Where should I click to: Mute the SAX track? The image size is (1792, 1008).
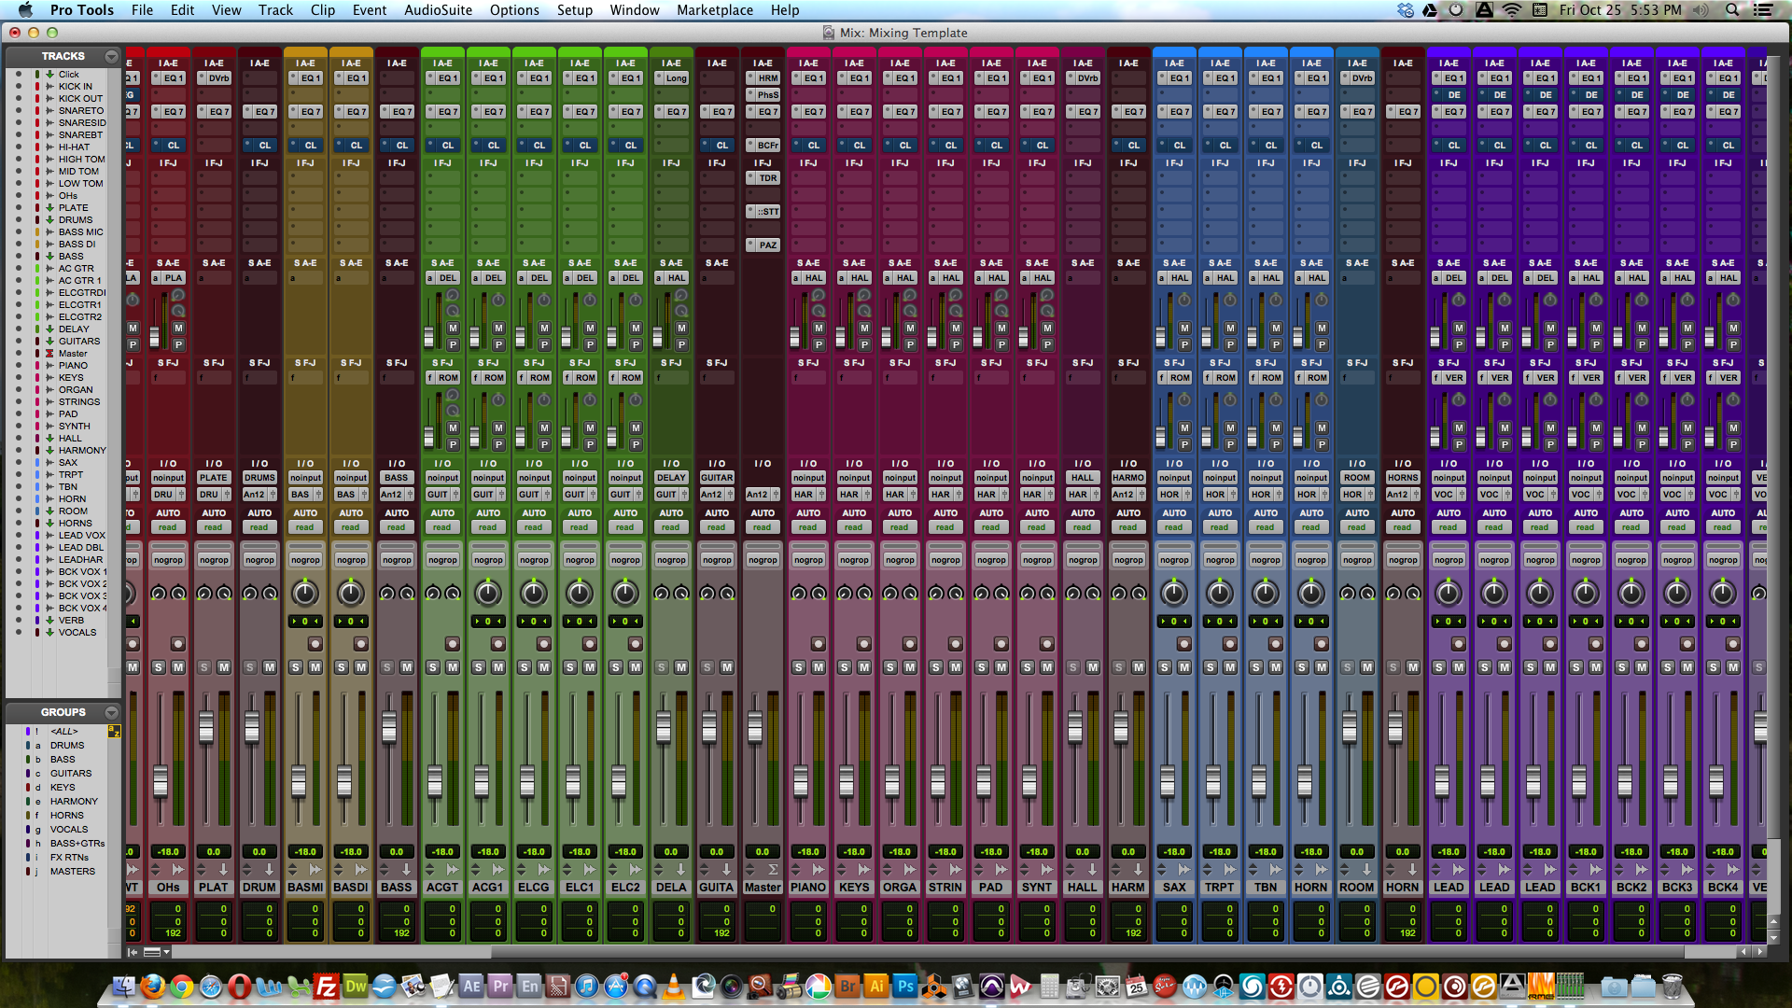pyautogui.click(x=1183, y=667)
